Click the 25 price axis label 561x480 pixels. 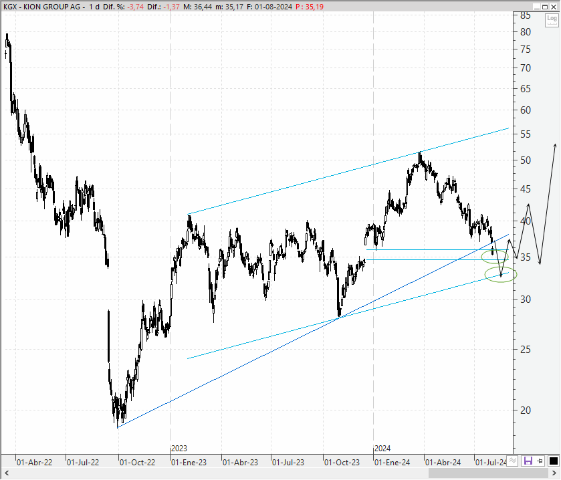525,350
